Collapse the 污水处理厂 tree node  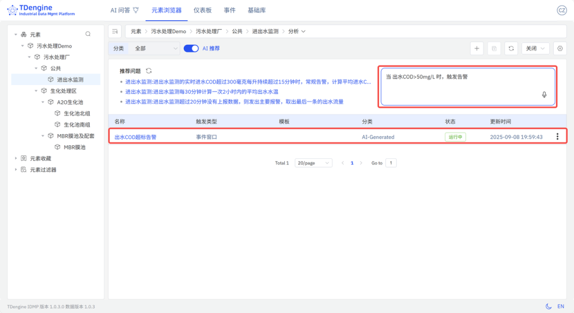pos(29,57)
